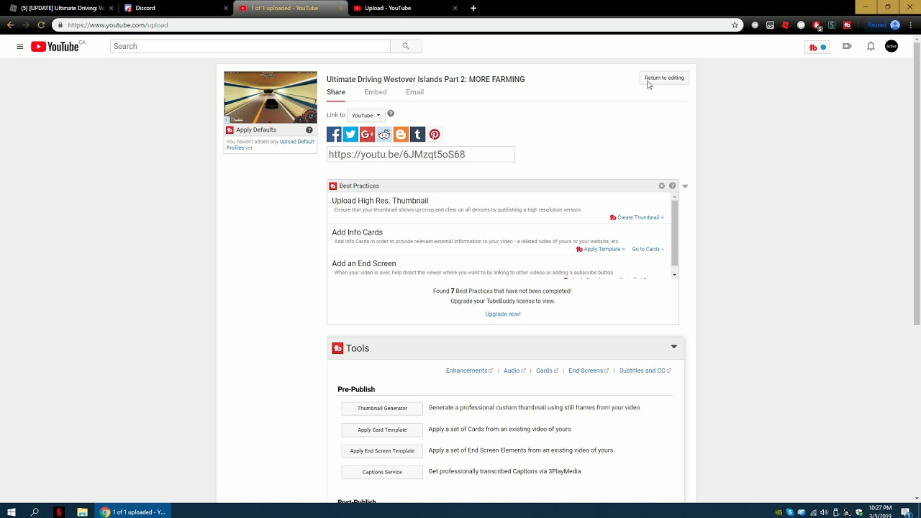Click the search magnifier button
The width and height of the screenshot is (921, 518).
coord(406,46)
